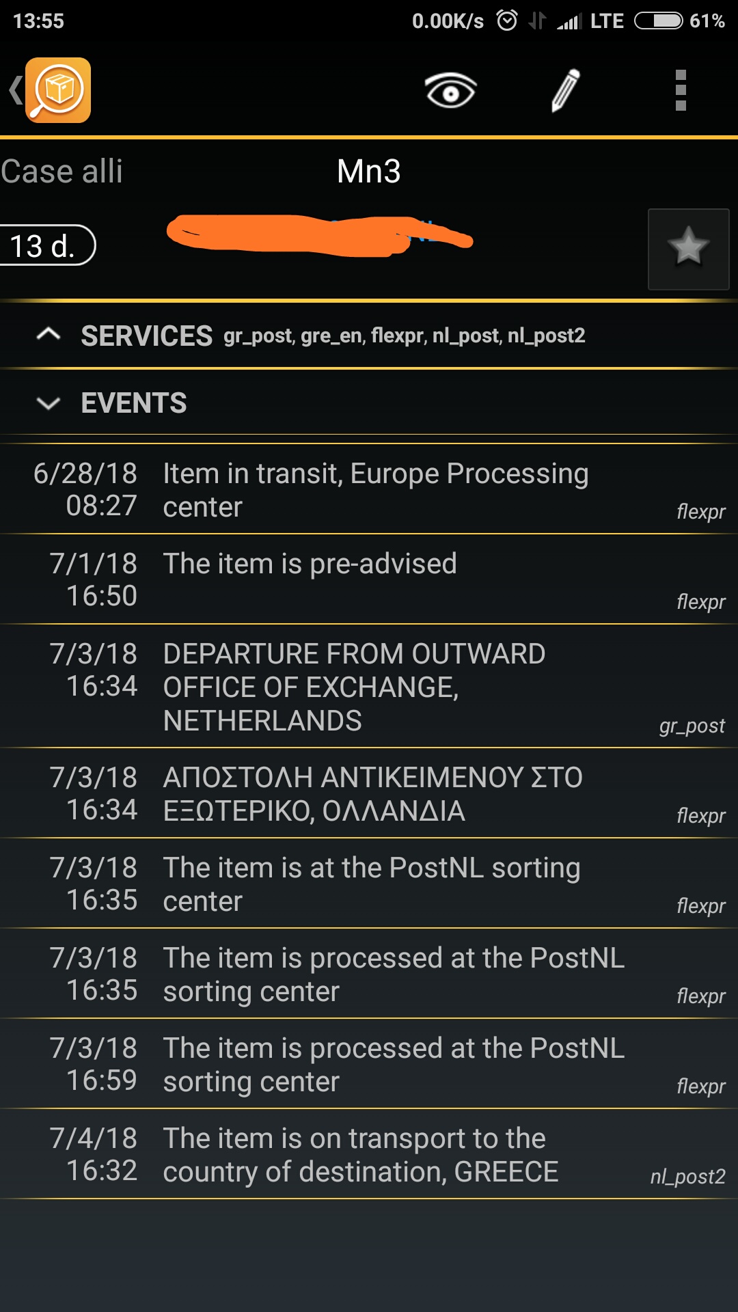Tap the back arrow chevron
This screenshot has width=738, height=1312.
pyautogui.click(x=14, y=90)
